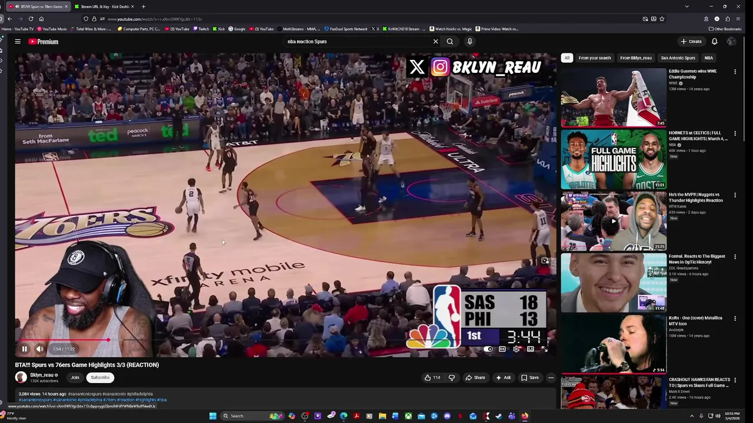The image size is (753, 423).
Task: Click the Join membership button
Action: [75, 378]
